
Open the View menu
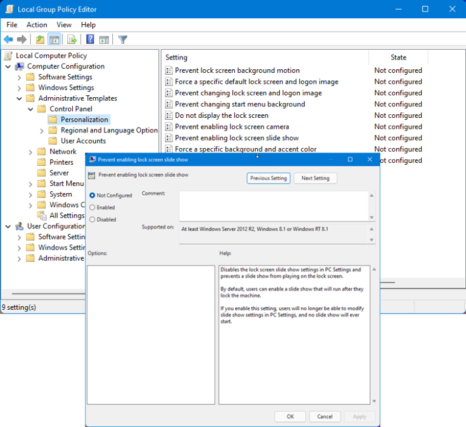(x=64, y=25)
